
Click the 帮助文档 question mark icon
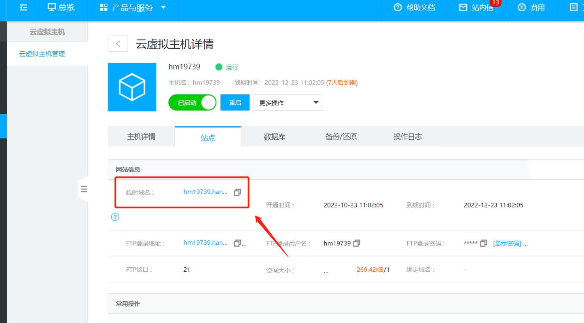[x=398, y=7]
